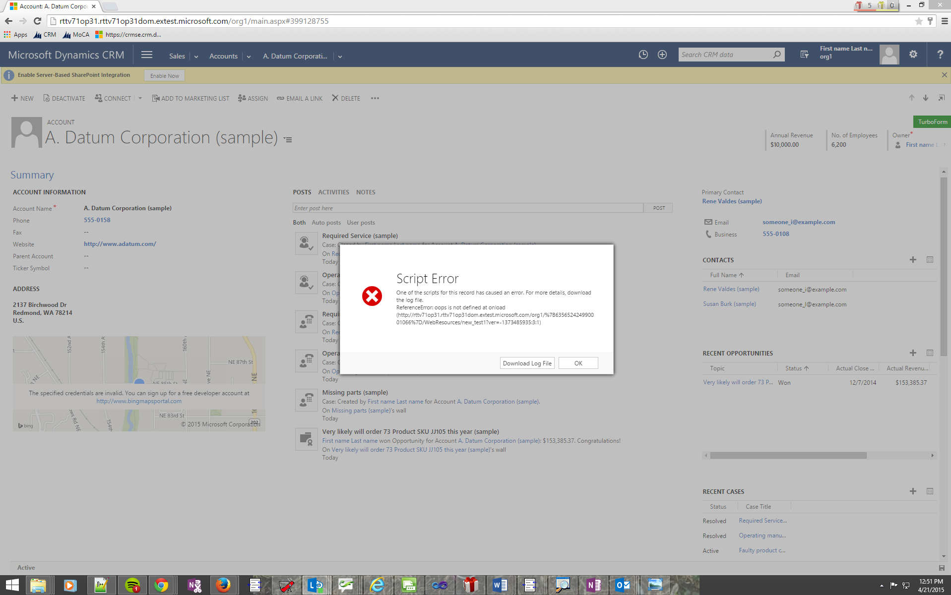This screenshot has height=595, width=951.
Task: Open the Recently Viewed clock icon
Action: coord(643,55)
